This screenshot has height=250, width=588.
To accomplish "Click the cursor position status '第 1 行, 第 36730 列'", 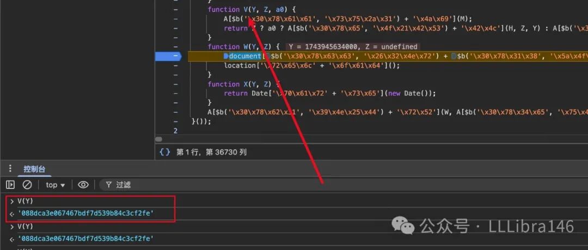I will [211, 152].
